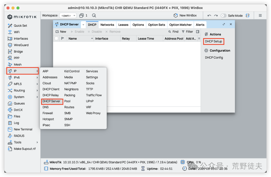Open the Queues section
The width and height of the screenshot is (271, 177).
(x=16, y=104)
